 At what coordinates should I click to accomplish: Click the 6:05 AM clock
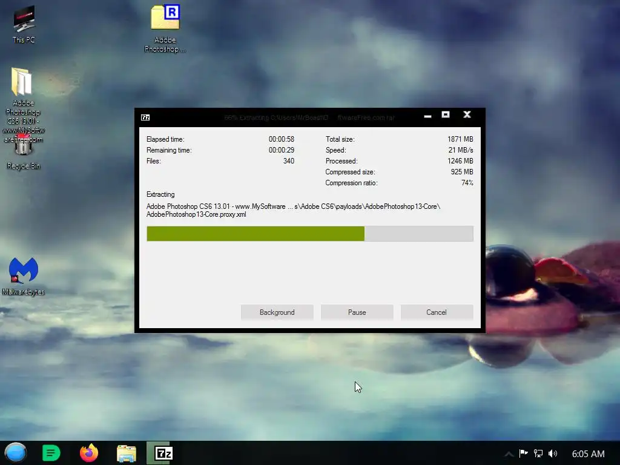coord(588,454)
